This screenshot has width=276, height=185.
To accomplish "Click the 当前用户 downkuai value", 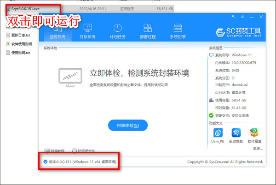I will (240, 85).
